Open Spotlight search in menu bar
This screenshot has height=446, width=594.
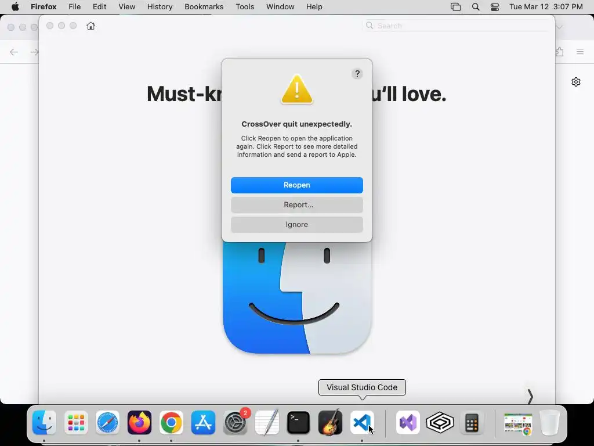[x=476, y=7]
